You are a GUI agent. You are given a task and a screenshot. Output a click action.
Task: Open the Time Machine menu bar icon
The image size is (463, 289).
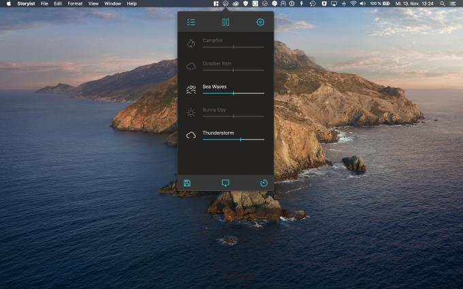click(313, 3)
